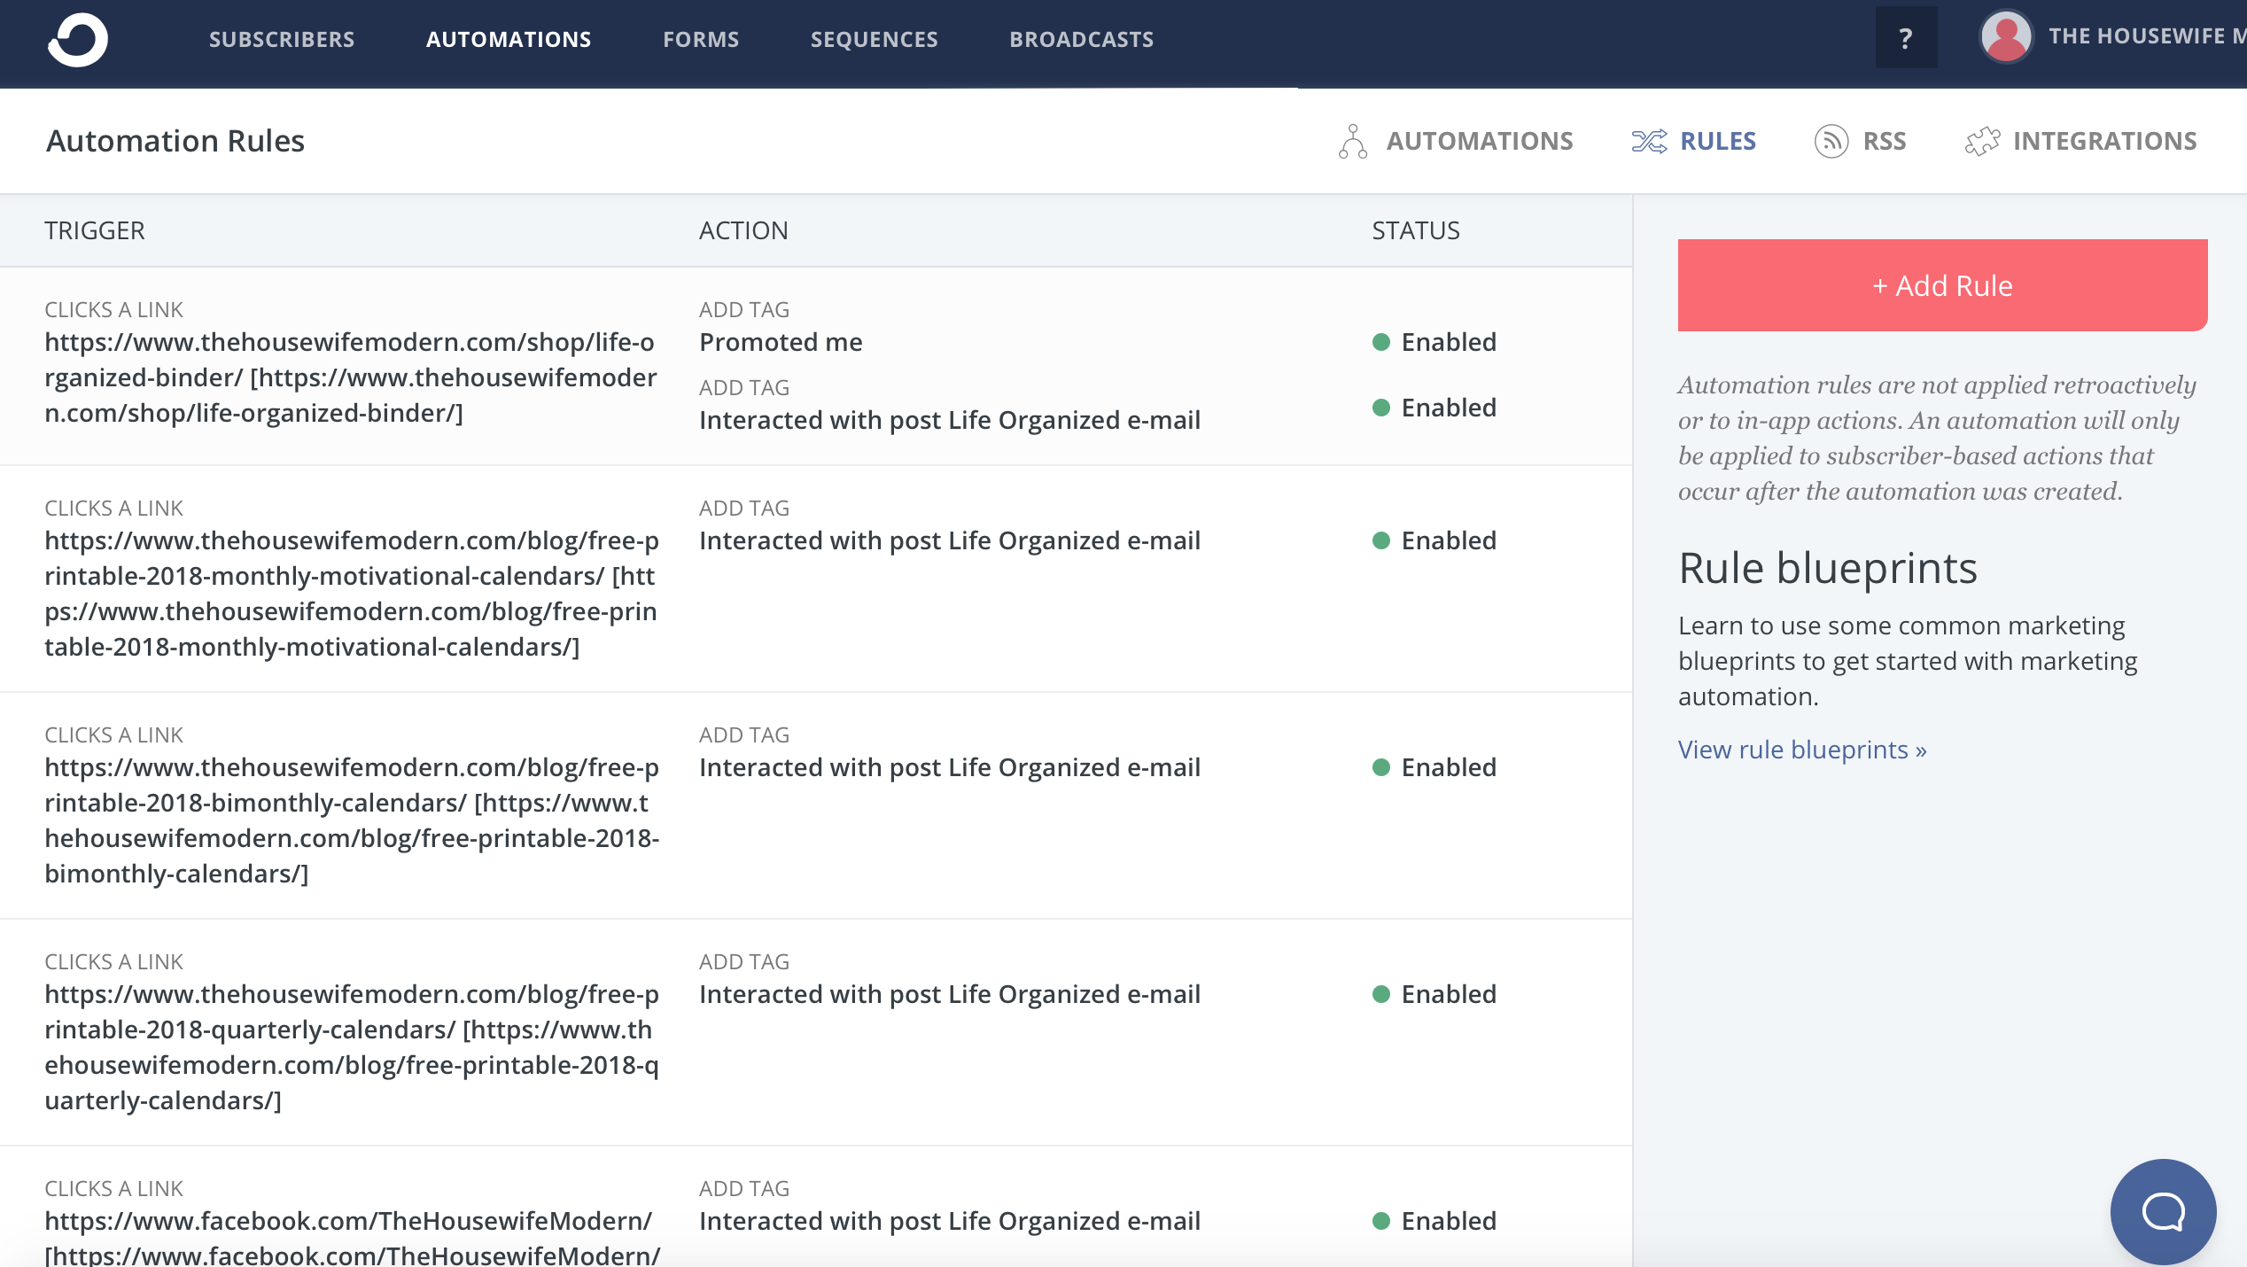The width and height of the screenshot is (2247, 1267).
Task: Toggle Enabled status of Facebook link rule
Action: (1435, 1221)
